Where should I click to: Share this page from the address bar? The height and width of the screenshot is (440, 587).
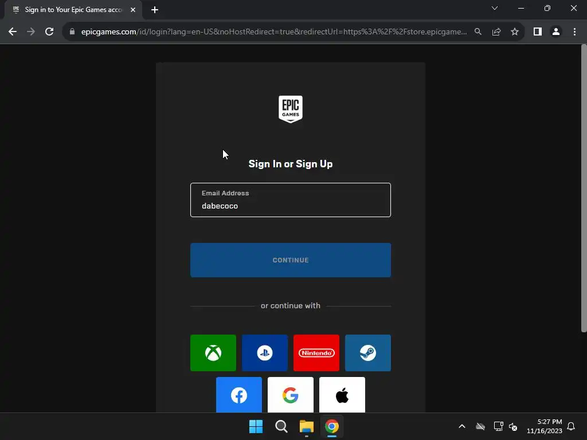(x=496, y=32)
